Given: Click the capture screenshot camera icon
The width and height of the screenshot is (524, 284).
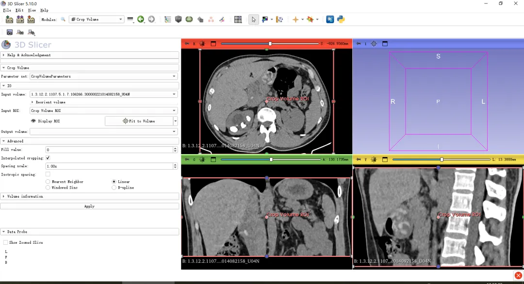Looking at the screenshot, I should (9, 32).
